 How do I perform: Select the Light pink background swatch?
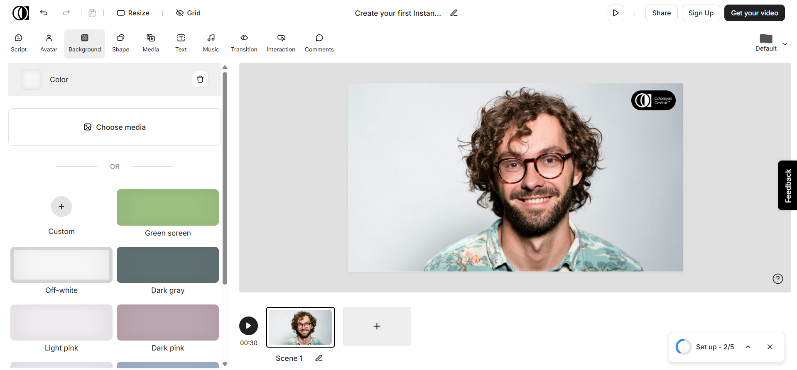(x=61, y=322)
